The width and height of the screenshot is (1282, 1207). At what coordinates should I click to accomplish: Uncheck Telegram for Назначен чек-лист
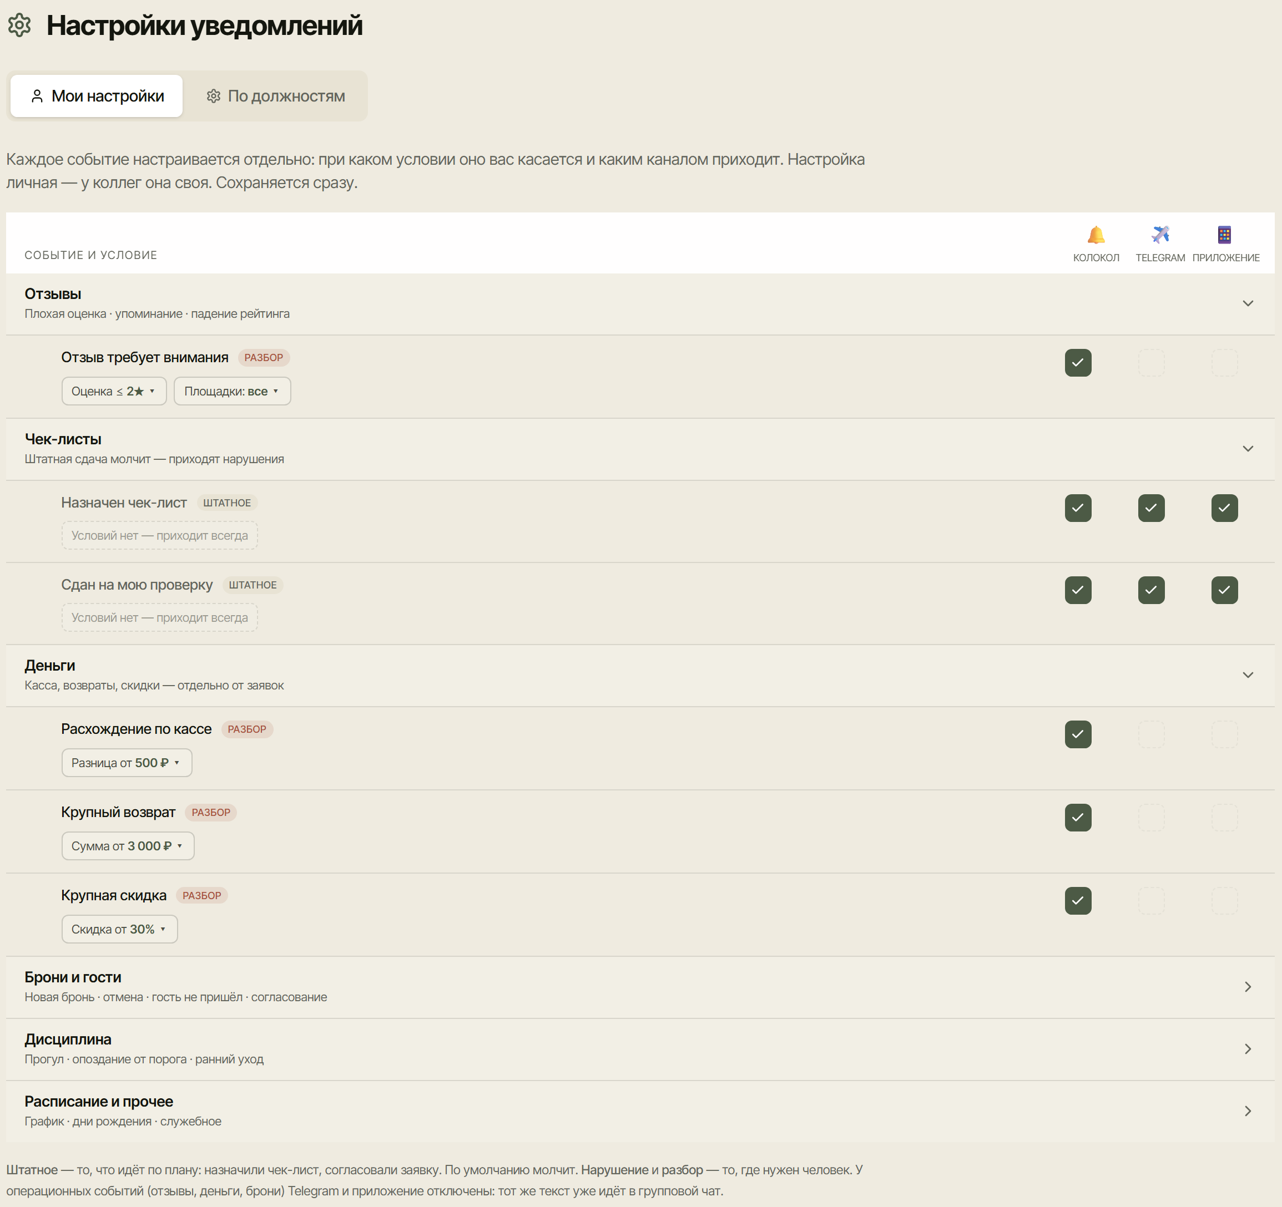pos(1151,508)
